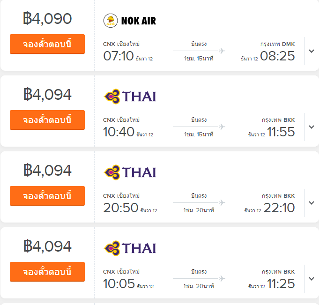319x305 pixels.
Task: Book the Thai flight departing 10:40
Action: point(47,120)
